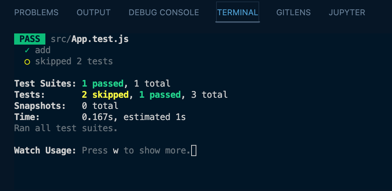Click the yellow skipped circle icon
Image resolution: width=392 pixels, height=191 pixels.
[27, 62]
